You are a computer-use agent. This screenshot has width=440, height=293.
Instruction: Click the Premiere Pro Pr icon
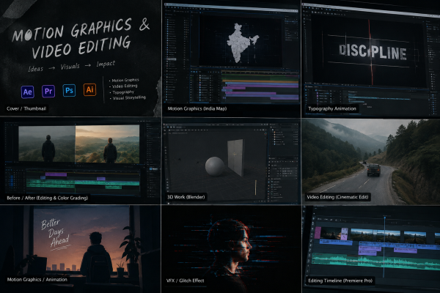(48, 91)
